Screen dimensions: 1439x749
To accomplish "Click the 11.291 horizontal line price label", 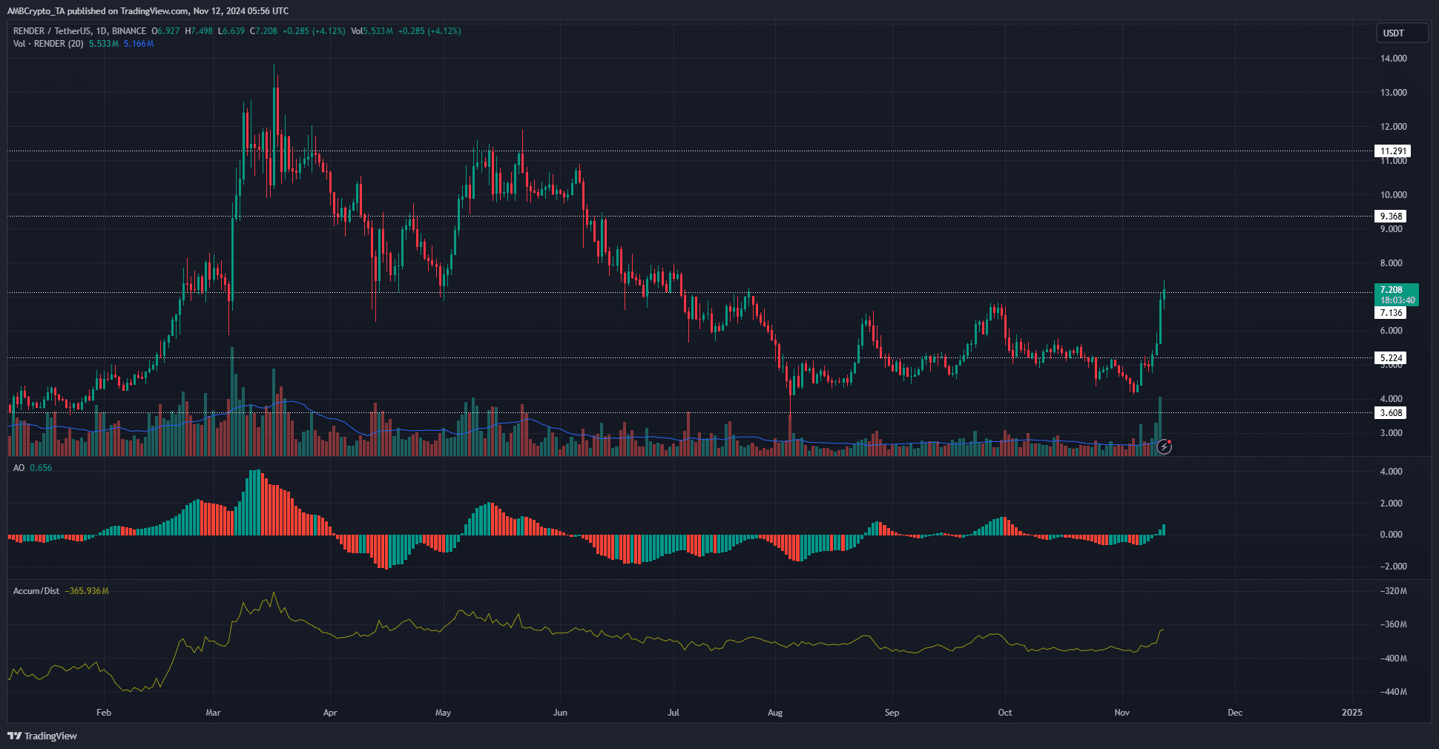I will tap(1392, 151).
